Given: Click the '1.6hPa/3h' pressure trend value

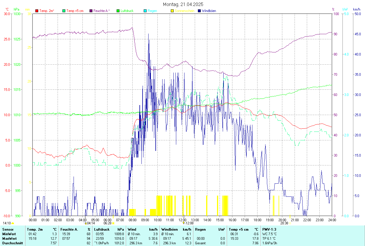Looking at the screenshot, I should 270,243.
